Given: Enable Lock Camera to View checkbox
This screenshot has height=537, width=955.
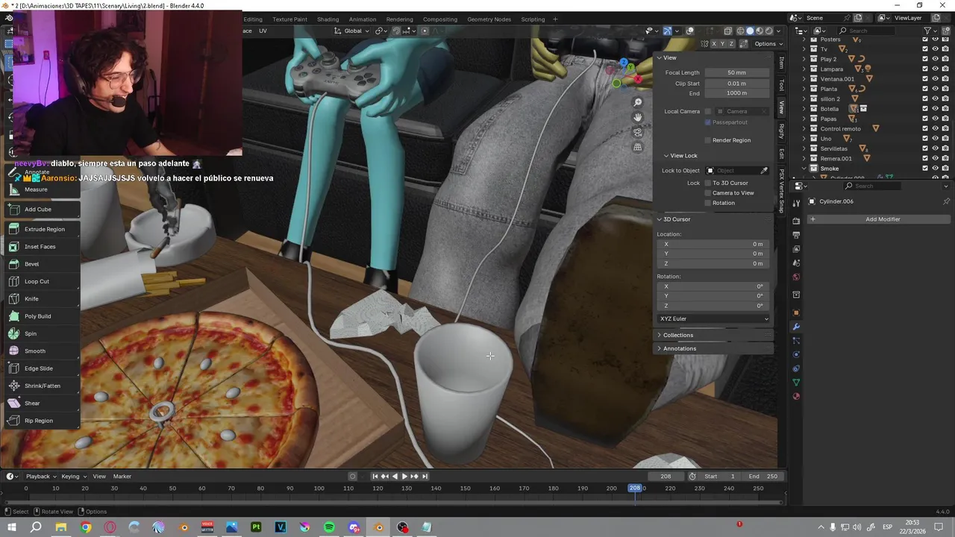Looking at the screenshot, I should point(708,193).
